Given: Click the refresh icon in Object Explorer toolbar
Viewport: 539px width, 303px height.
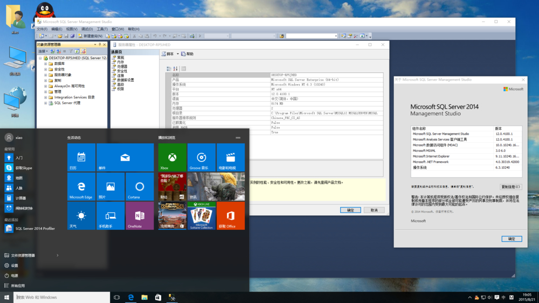Looking at the screenshot, I should pyautogui.click(x=77, y=51).
